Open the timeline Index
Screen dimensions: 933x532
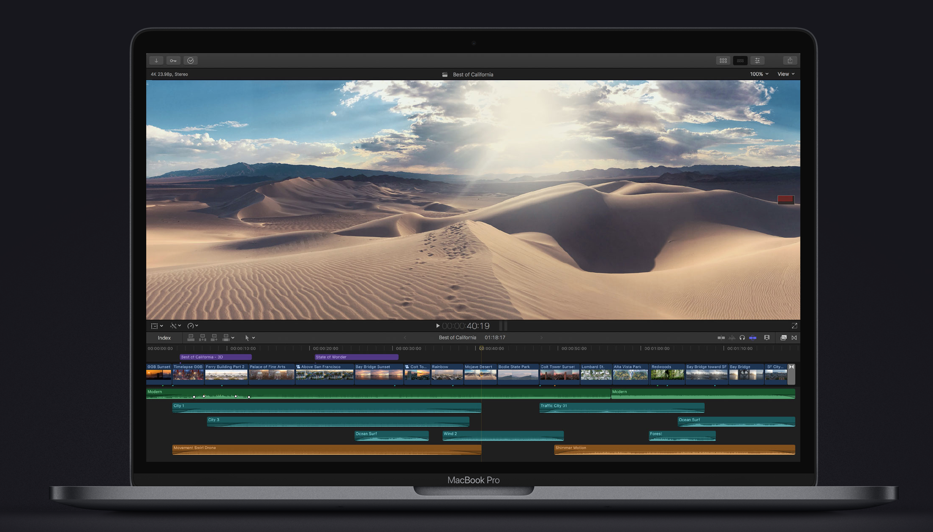(x=164, y=338)
